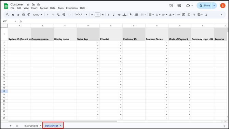Open the functions sigma menu
This screenshot has width=229, height=129.
click(206, 15)
